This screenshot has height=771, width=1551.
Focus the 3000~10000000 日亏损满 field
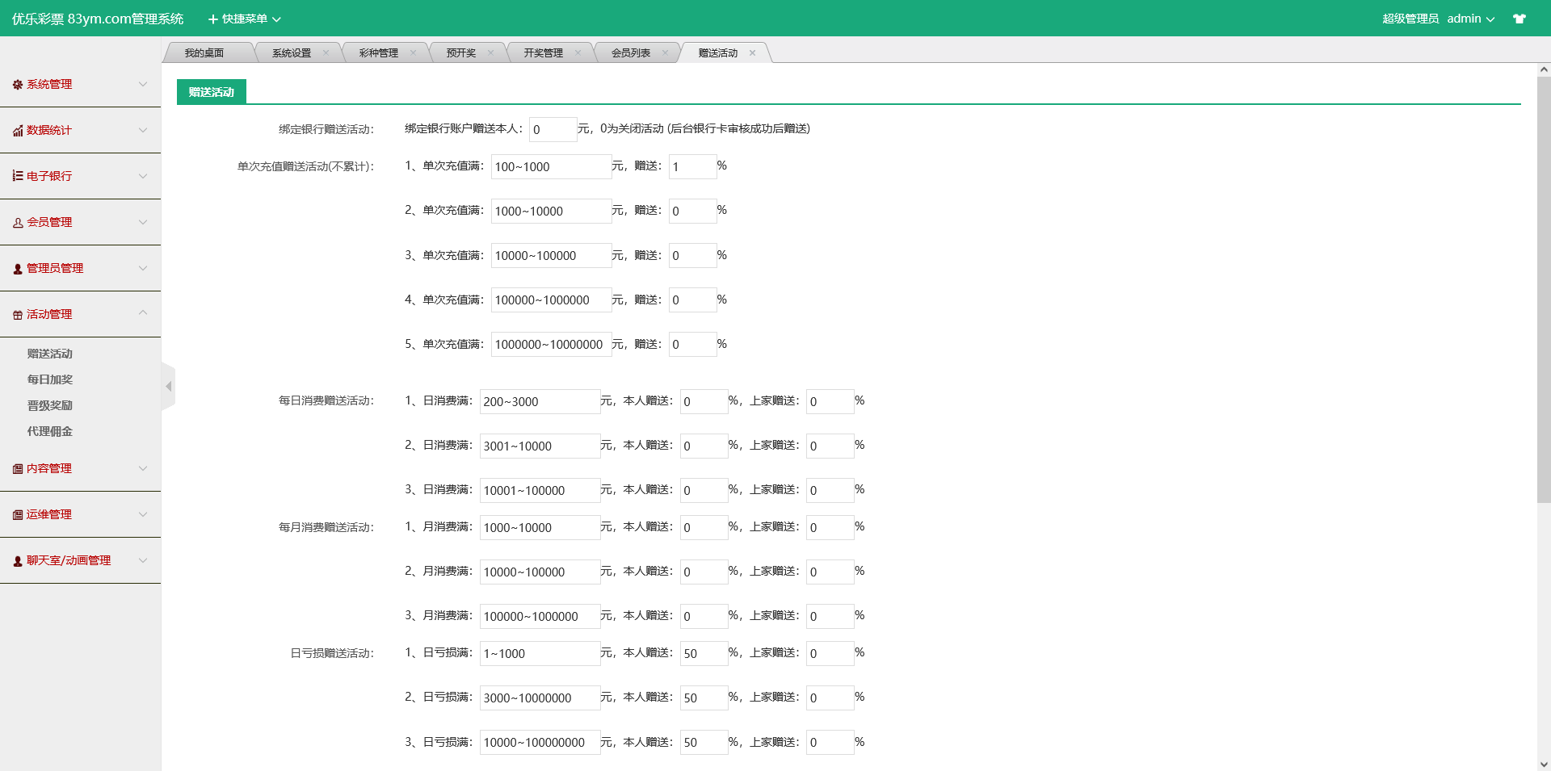coord(540,698)
